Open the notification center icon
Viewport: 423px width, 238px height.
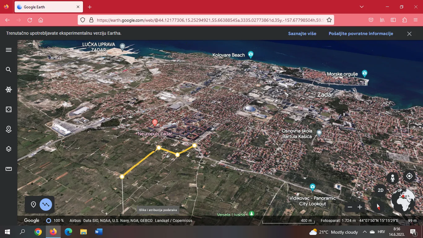413,232
